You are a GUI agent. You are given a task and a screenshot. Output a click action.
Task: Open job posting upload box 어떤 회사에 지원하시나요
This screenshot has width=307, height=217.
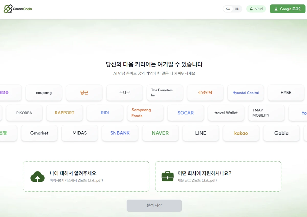[218, 176]
